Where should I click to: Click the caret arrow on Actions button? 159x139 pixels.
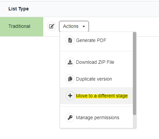pos(84,27)
